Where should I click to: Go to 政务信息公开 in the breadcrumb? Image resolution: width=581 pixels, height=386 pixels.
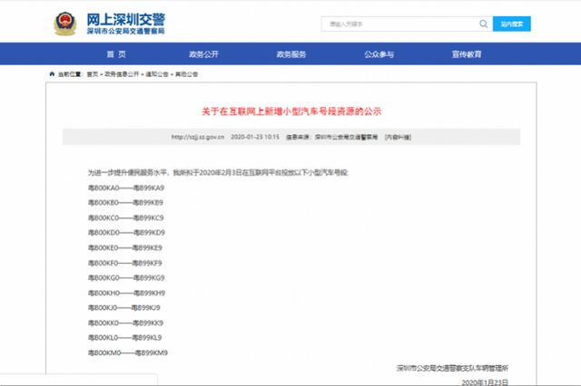[x=122, y=75]
